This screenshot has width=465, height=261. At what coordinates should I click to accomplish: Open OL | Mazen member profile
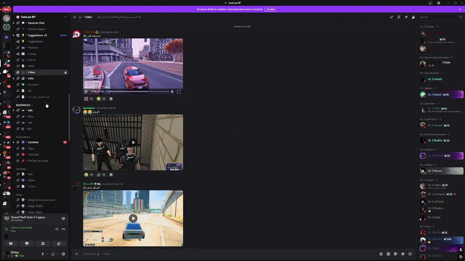[x=442, y=171]
